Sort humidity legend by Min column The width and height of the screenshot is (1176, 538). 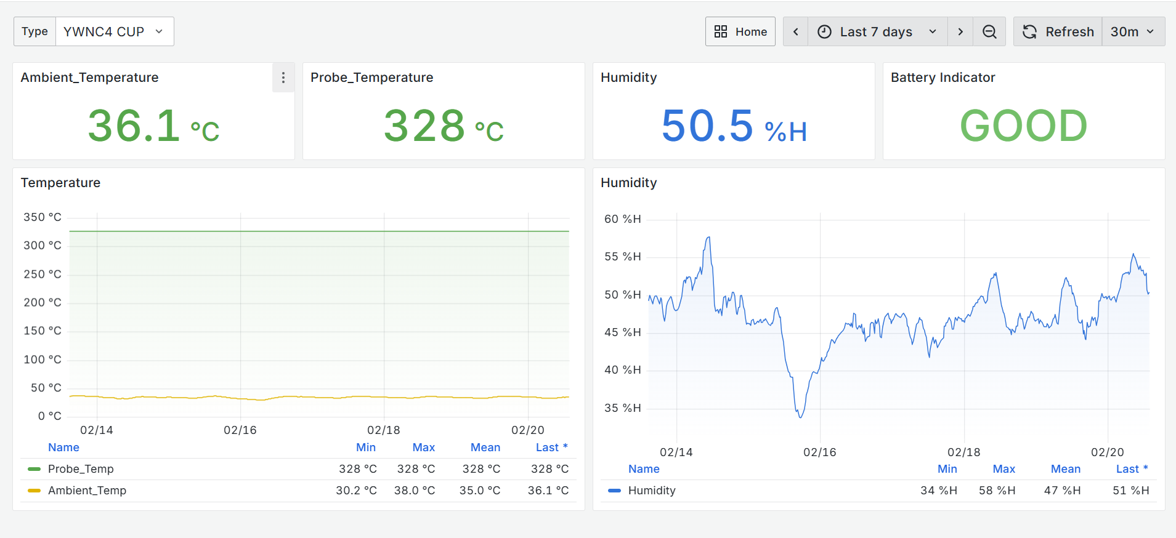point(947,469)
